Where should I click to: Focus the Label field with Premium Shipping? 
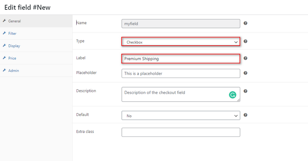point(181,59)
